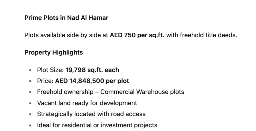The height and width of the screenshot is (131, 256).
Task: Click the "Commercial Warehouse plots" phrase
Action: 142,92
